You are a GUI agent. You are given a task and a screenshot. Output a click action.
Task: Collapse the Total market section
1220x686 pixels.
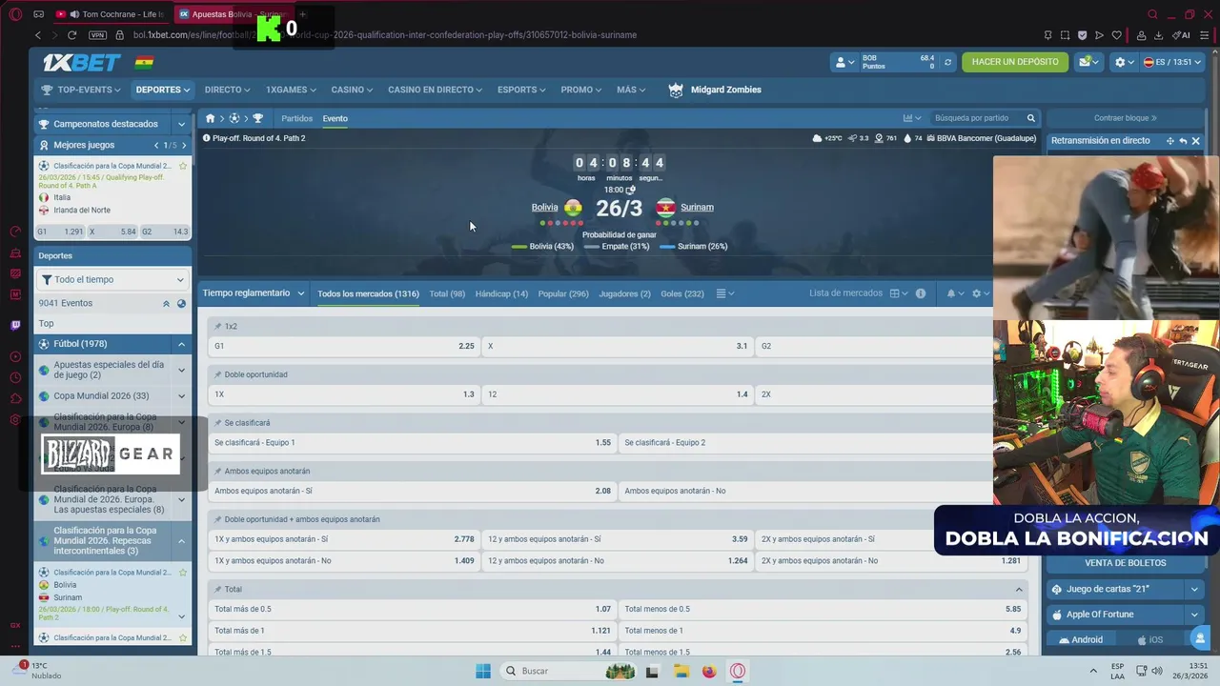coord(1018,590)
